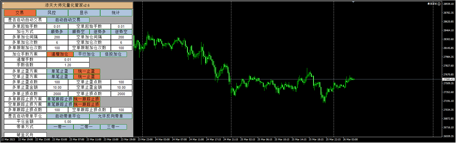Click the 多单起始手数 value field
456x143 pixels.
[x=57, y=26]
